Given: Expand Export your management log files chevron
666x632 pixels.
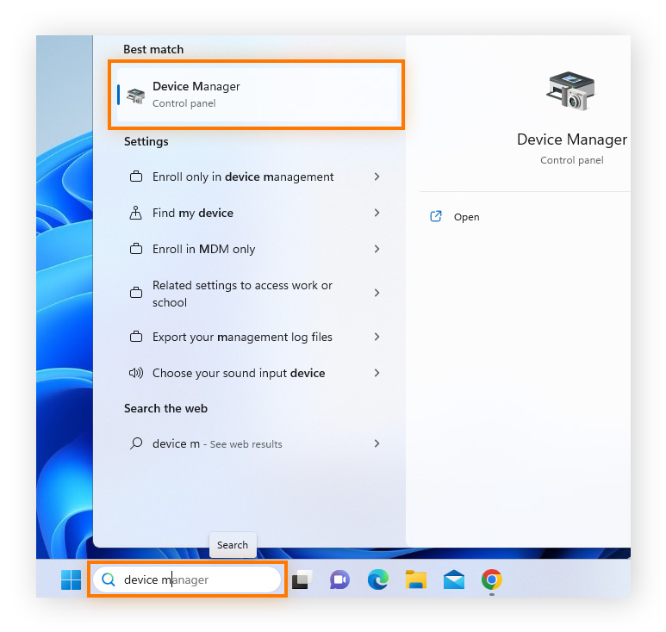Looking at the screenshot, I should pyautogui.click(x=377, y=337).
